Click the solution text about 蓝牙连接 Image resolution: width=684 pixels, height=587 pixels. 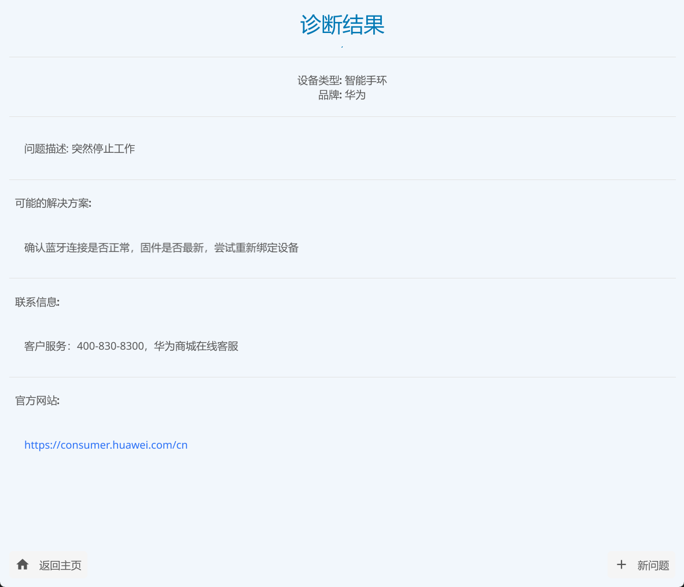point(161,248)
